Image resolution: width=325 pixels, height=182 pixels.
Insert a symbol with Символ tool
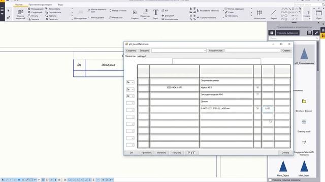(135, 14)
